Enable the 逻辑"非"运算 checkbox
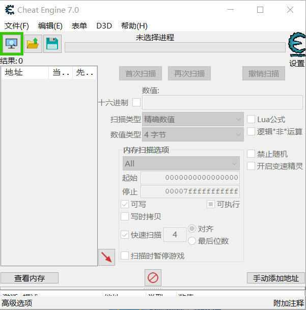The image size is (306, 310). [x=251, y=131]
